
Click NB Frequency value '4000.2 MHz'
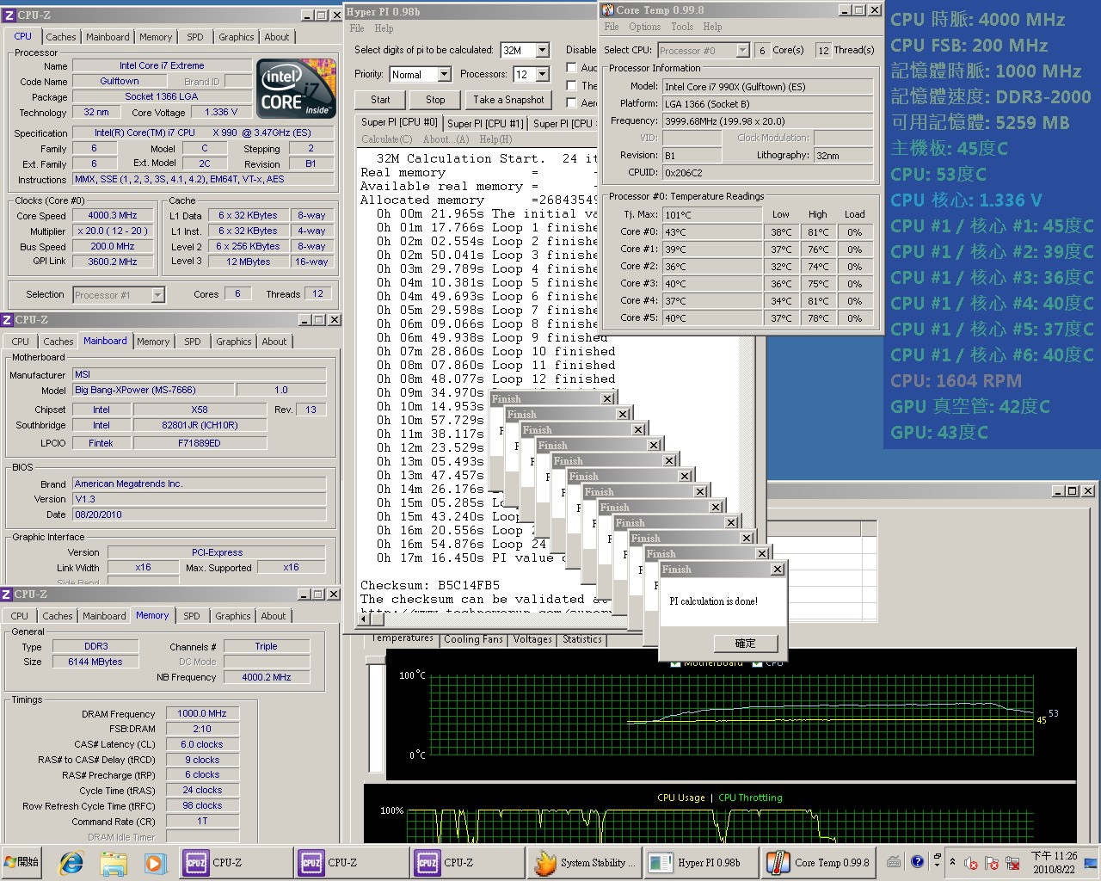tap(267, 677)
